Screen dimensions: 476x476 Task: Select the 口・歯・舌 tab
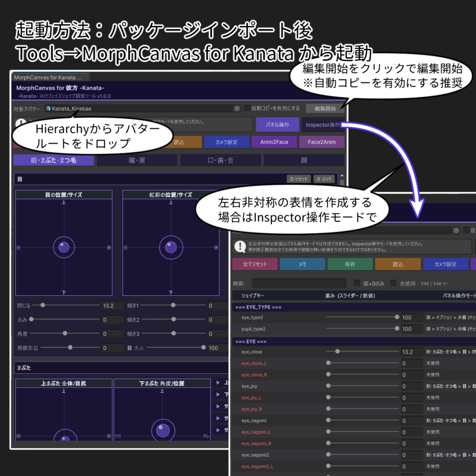[x=220, y=160]
